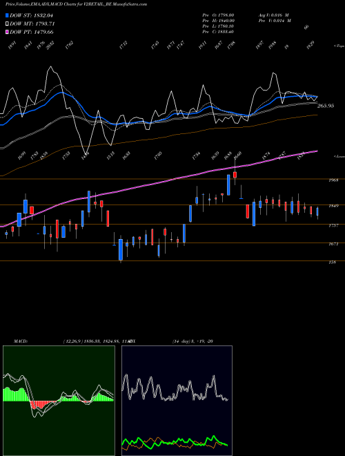Click the 1515 low label below the line chart

(111, 155)
